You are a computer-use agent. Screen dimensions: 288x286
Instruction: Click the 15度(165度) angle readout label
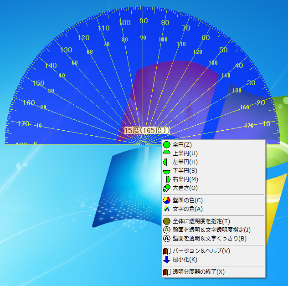pyautogui.click(x=147, y=130)
